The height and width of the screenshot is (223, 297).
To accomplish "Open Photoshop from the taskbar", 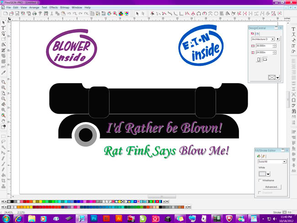I will [94, 218].
